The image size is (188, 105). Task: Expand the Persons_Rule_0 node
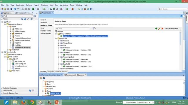point(46,93)
